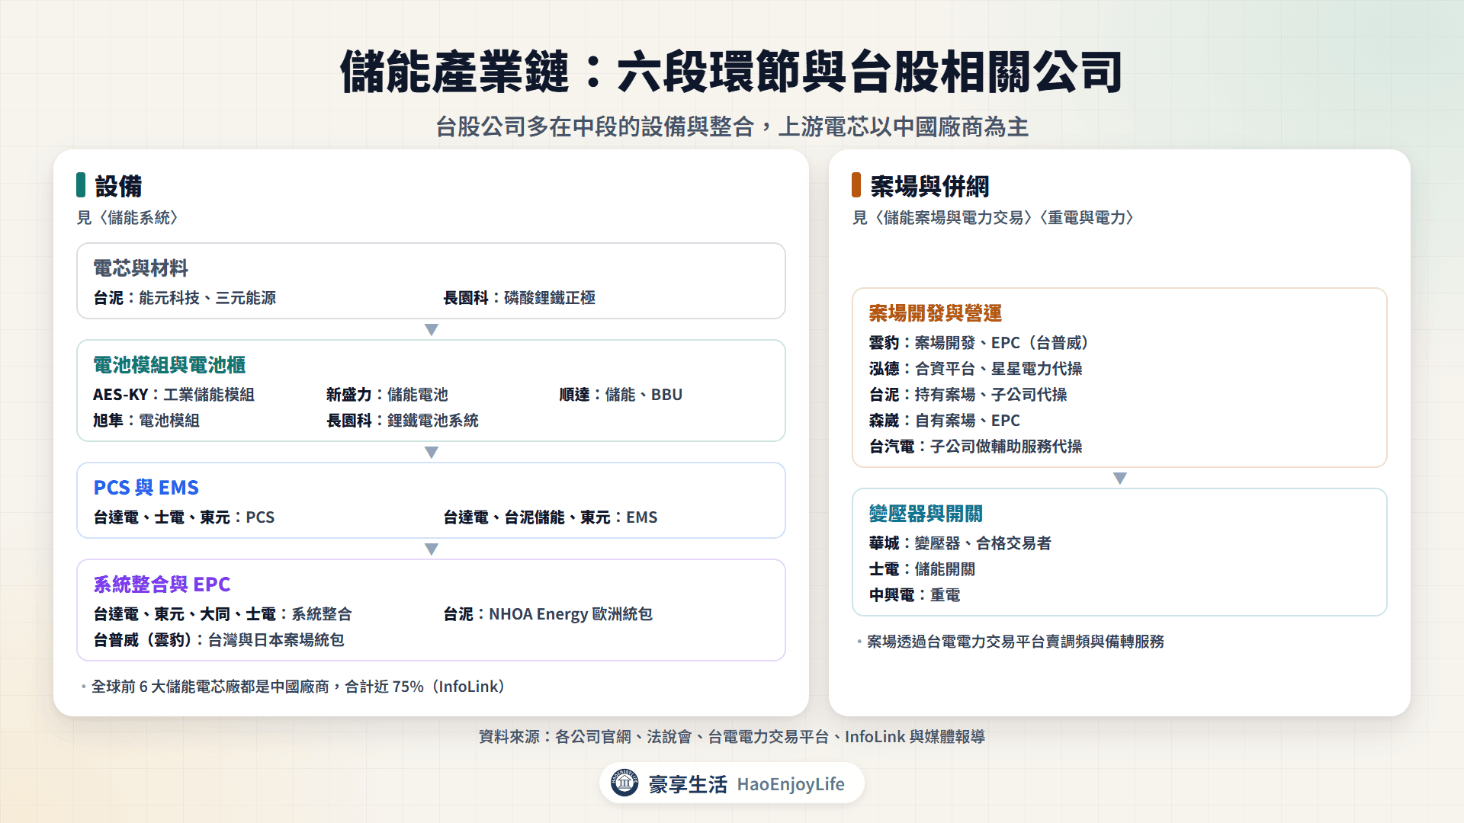The height and width of the screenshot is (823, 1464).
Task: Click 中興電：重電 entry
Action: [x=915, y=595]
